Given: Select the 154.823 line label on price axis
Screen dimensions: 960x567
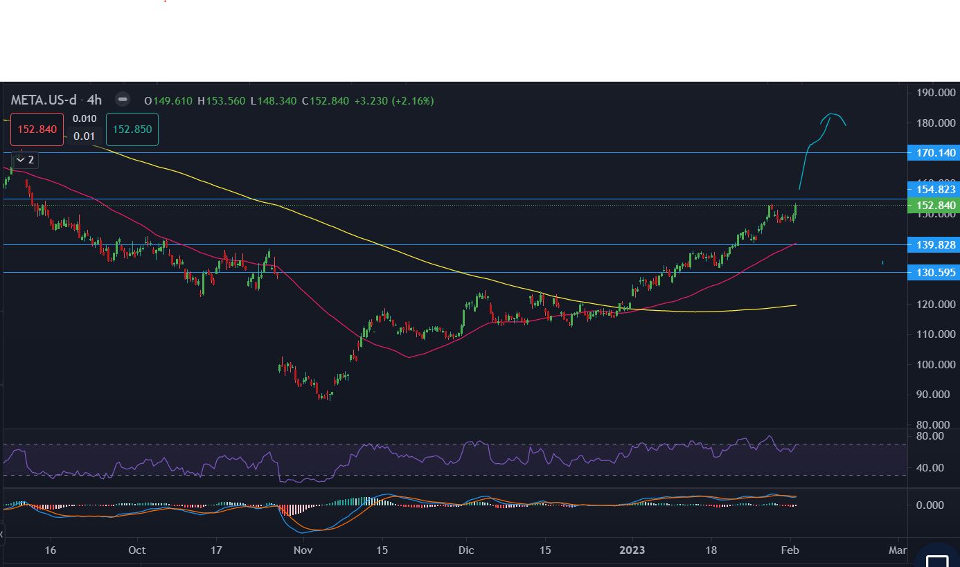Looking at the screenshot, I should coord(935,189).
